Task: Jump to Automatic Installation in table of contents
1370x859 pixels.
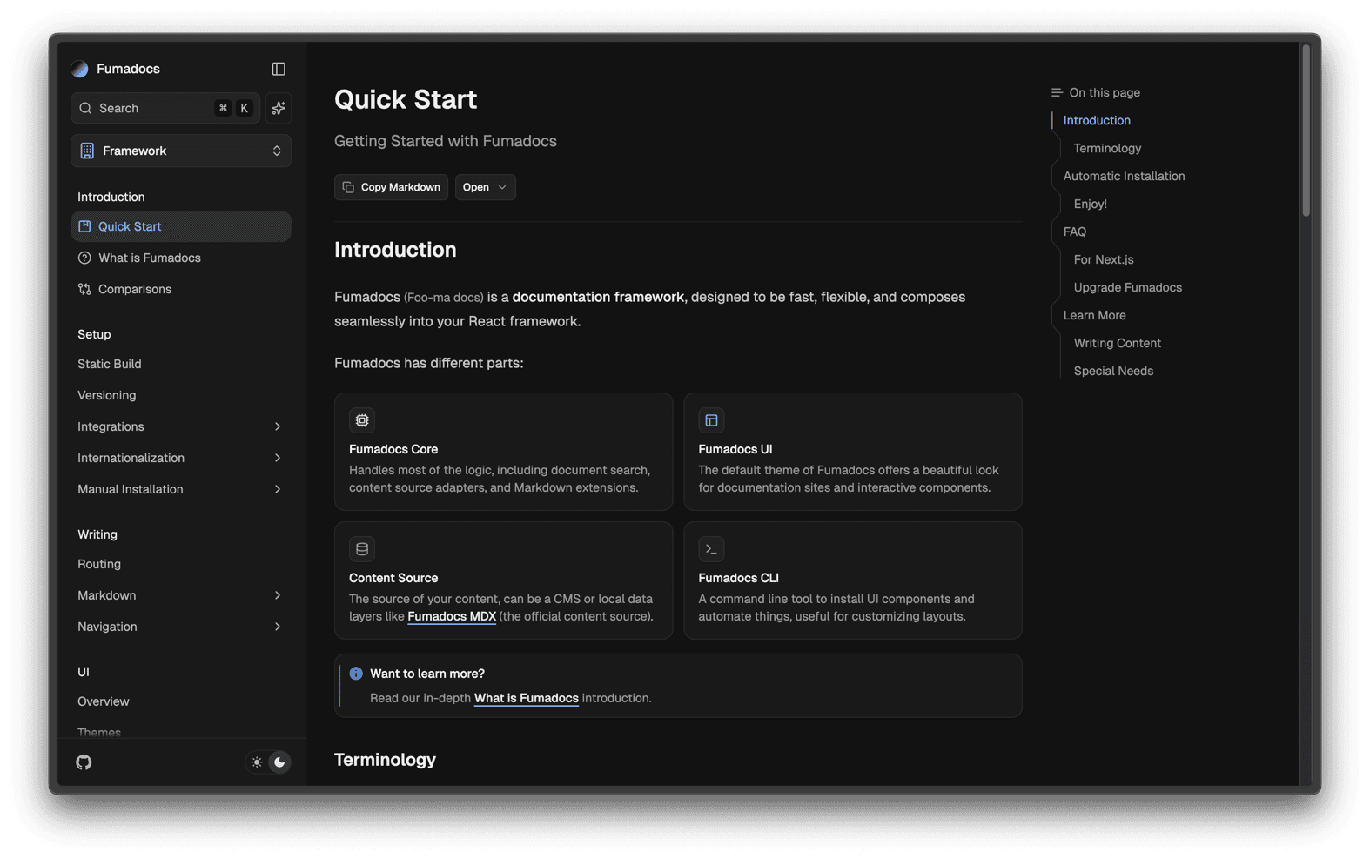Action: pyautogui.click(x=1124, y=176)
